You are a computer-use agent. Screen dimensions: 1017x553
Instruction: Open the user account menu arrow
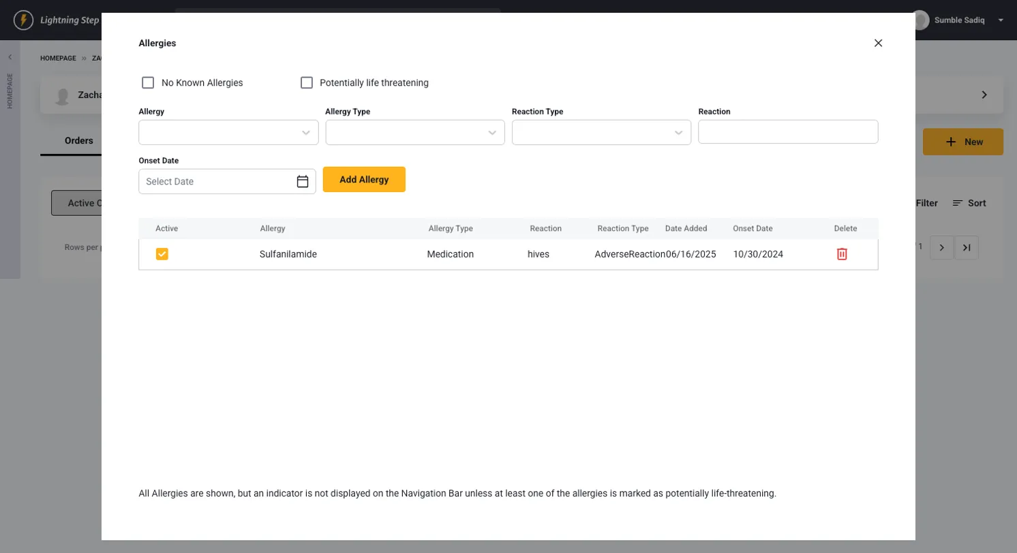tap(1001, 20)
